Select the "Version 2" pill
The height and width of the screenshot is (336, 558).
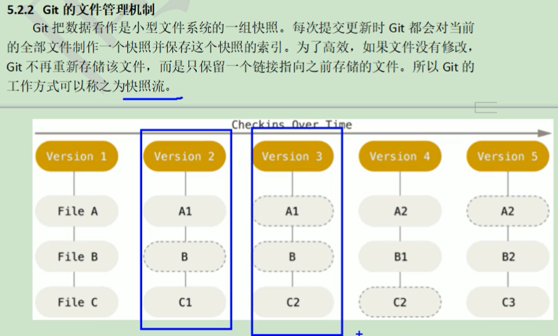click(184, 156)
